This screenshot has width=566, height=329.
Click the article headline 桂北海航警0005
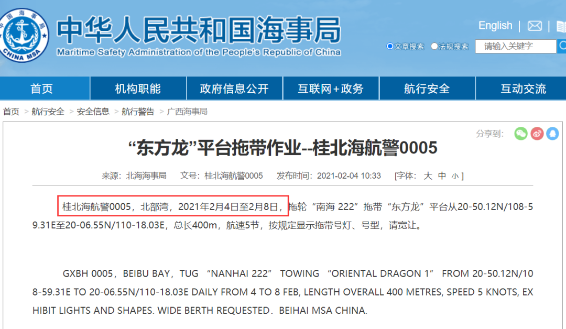coord(283,148)
